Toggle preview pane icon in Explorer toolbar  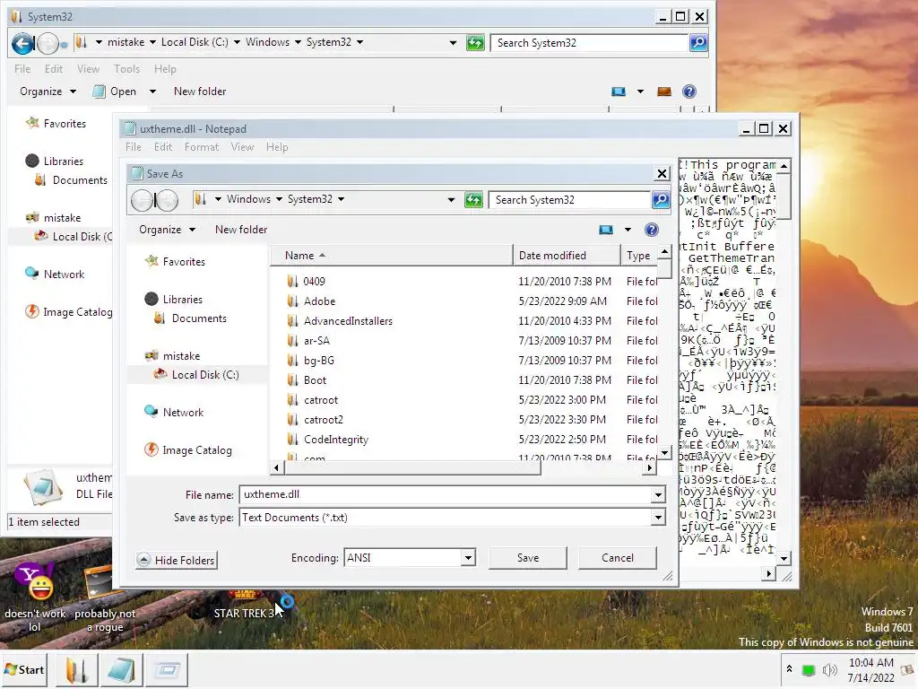pyautogui.click(x=663, y=92)
